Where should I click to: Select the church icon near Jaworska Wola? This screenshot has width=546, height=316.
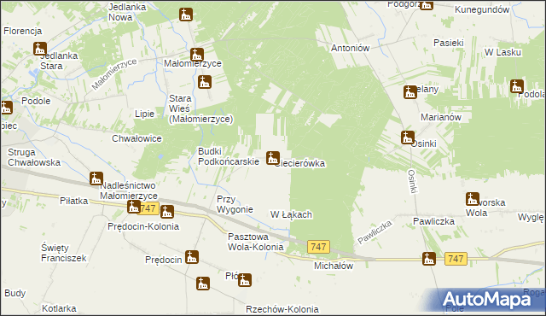pyautogui.click(x=473, y=199)
